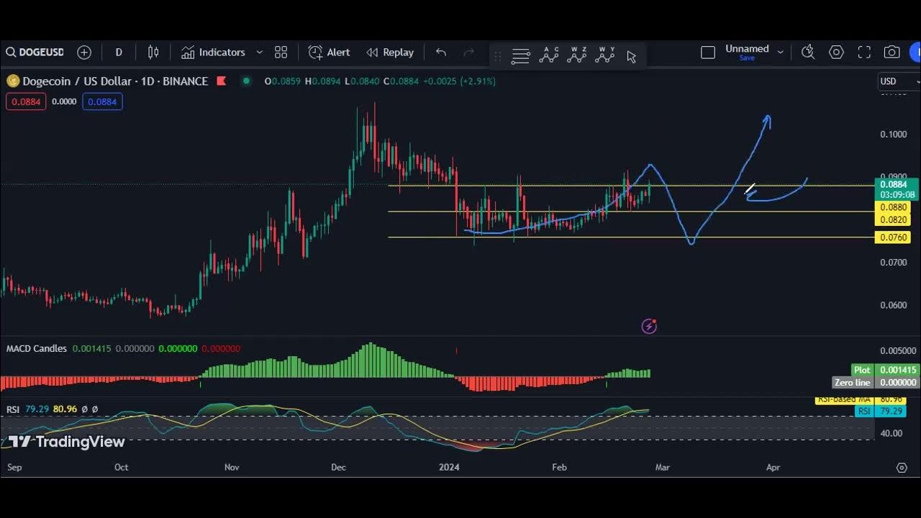Click the 0.1000 price scale level

click(x=893, y=135)
